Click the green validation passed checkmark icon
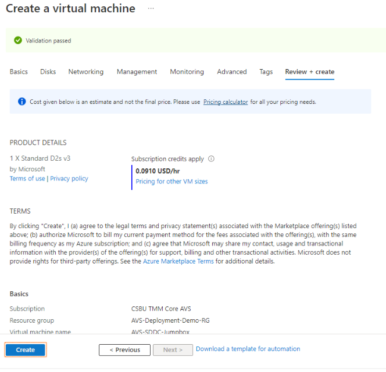 coord(18,41)
